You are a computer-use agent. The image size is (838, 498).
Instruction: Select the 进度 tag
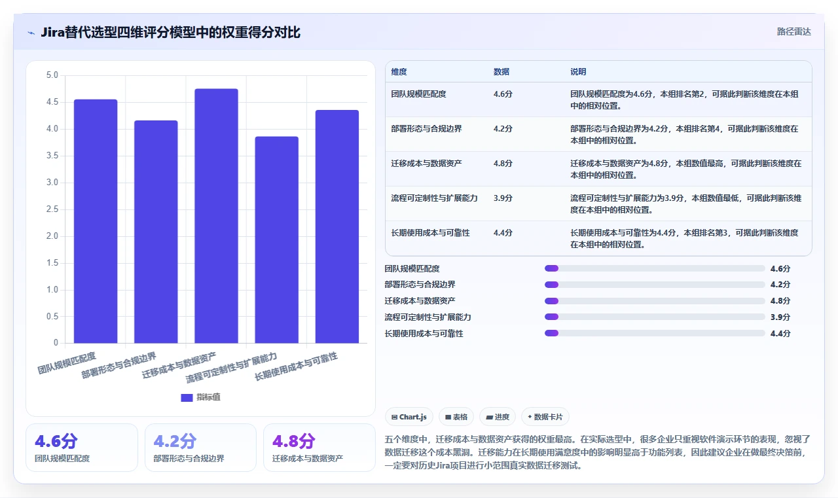click(x=498, y=417)
